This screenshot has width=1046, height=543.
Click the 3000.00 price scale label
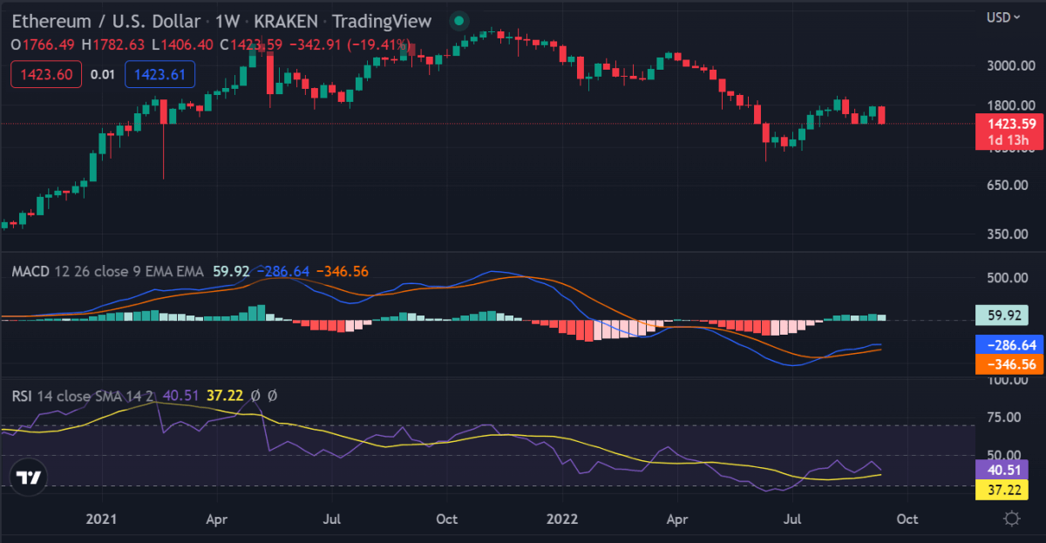(x=1010, y=66)
